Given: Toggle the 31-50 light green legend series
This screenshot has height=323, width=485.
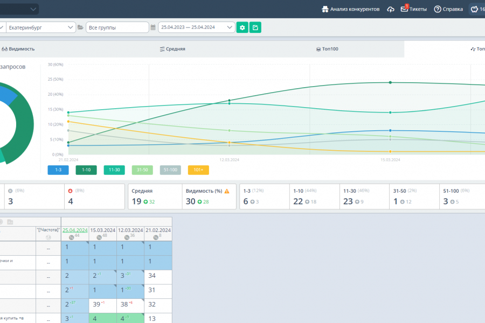Looking at the screenshot, I should (142, 170).
